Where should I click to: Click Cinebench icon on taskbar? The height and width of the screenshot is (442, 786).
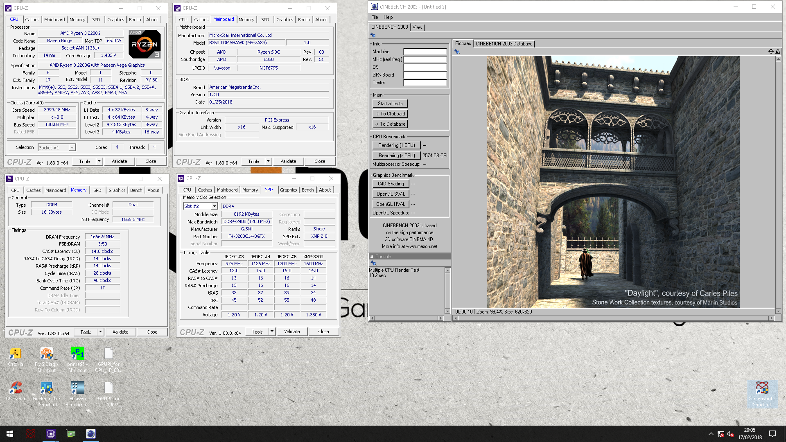(90, 434)
